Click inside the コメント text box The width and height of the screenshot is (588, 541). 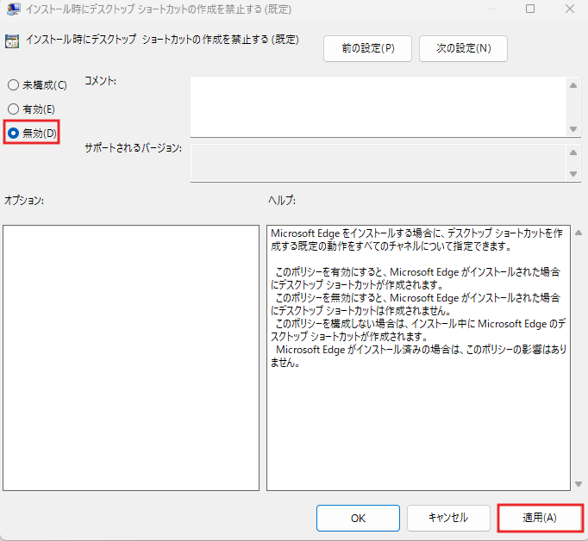click(378, 107)
